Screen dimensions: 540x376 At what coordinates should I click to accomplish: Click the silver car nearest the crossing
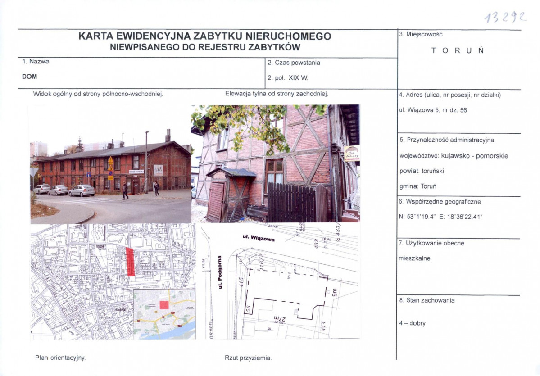click(x=82, y=190)
